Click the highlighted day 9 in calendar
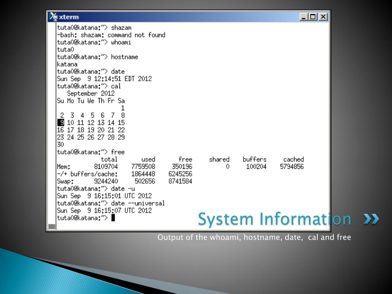Viewport: 392px width, 294px height. (61, 123)
